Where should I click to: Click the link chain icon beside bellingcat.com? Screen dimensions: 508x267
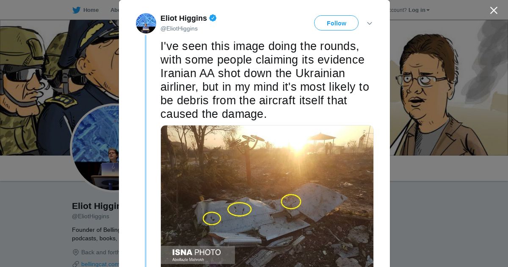click(x=76, y=264)
